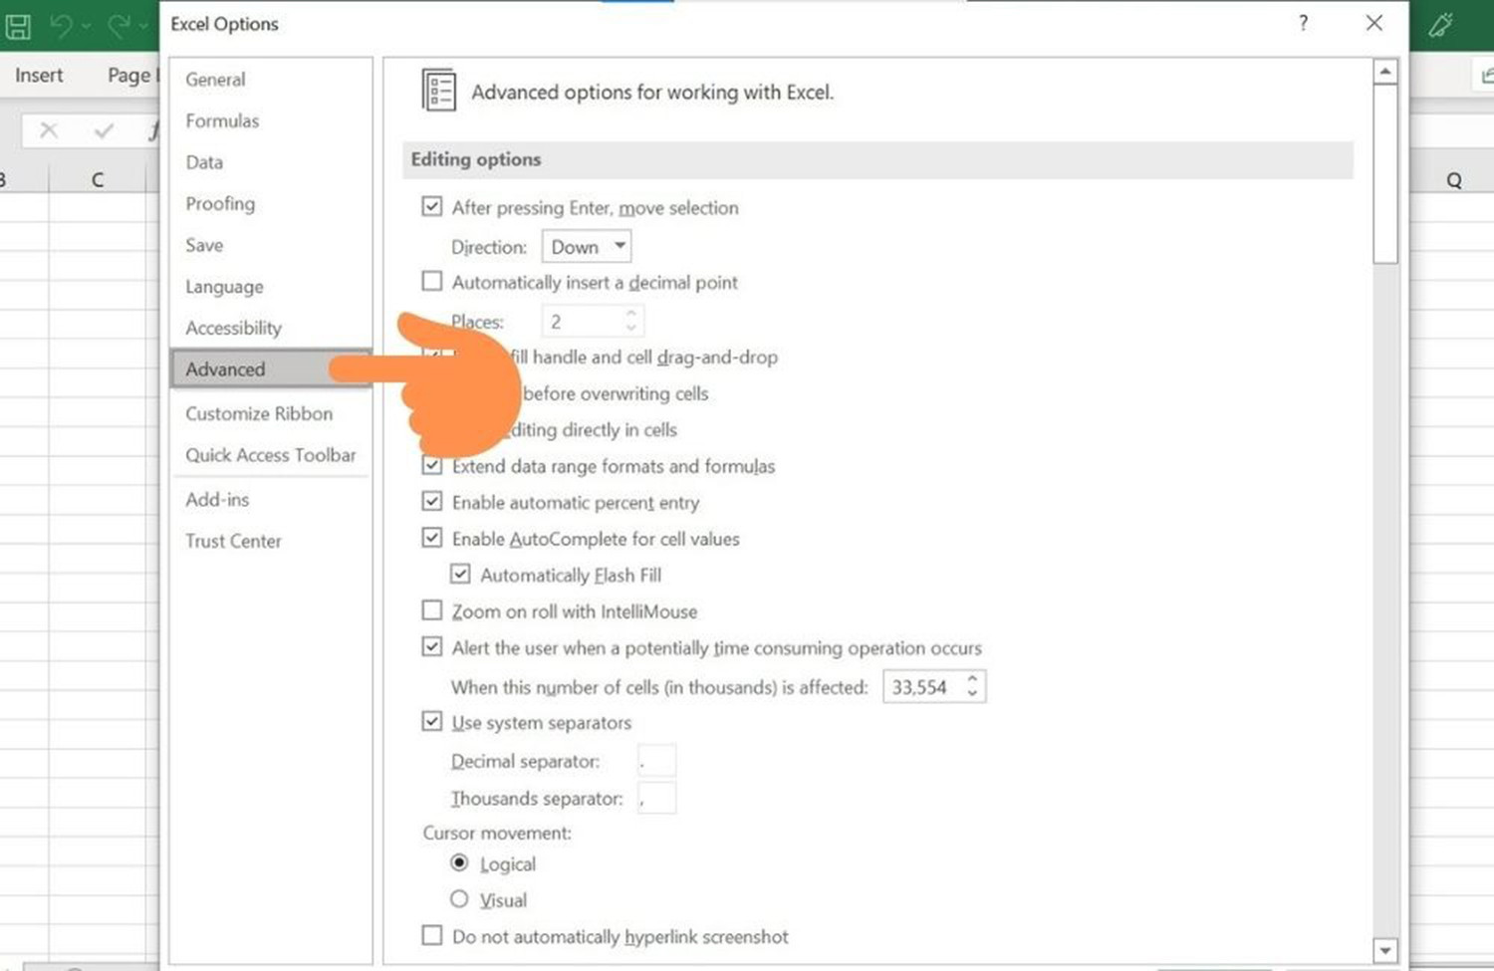Open the Insert ribbon tab in Excel
Screen dimensions: 1494x971
[39, 76]
